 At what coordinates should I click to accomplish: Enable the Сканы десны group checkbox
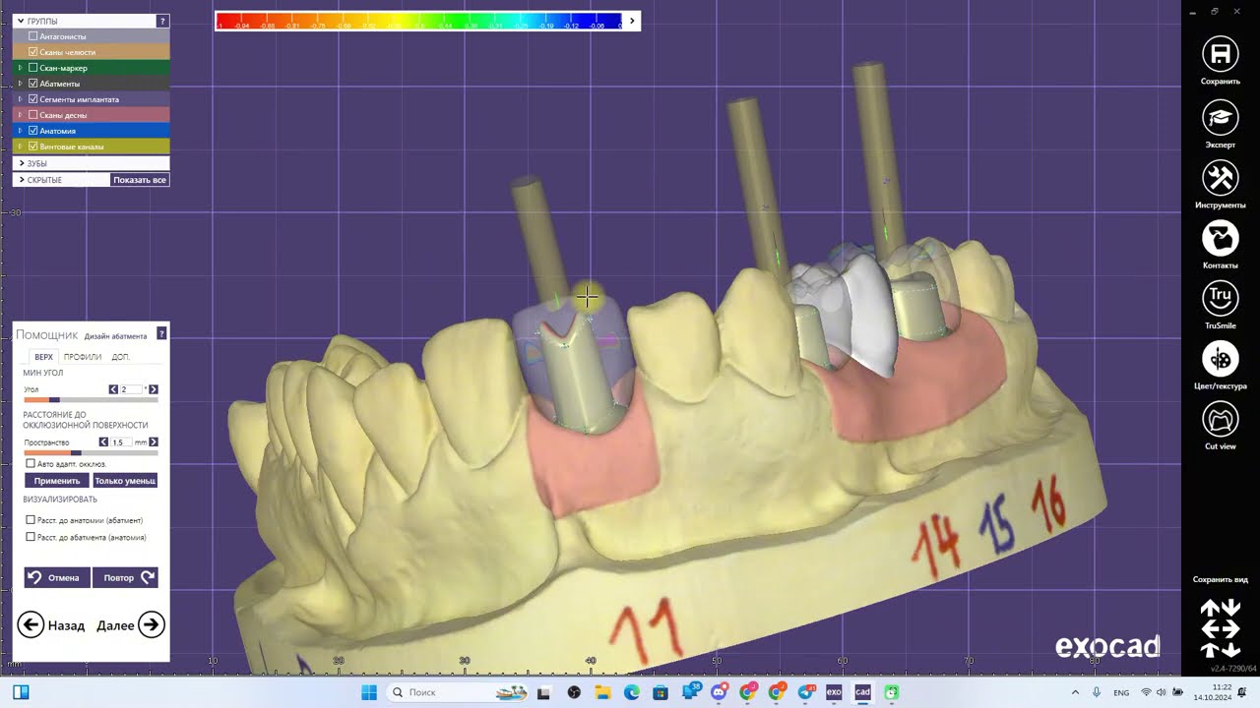click(33, 115)
